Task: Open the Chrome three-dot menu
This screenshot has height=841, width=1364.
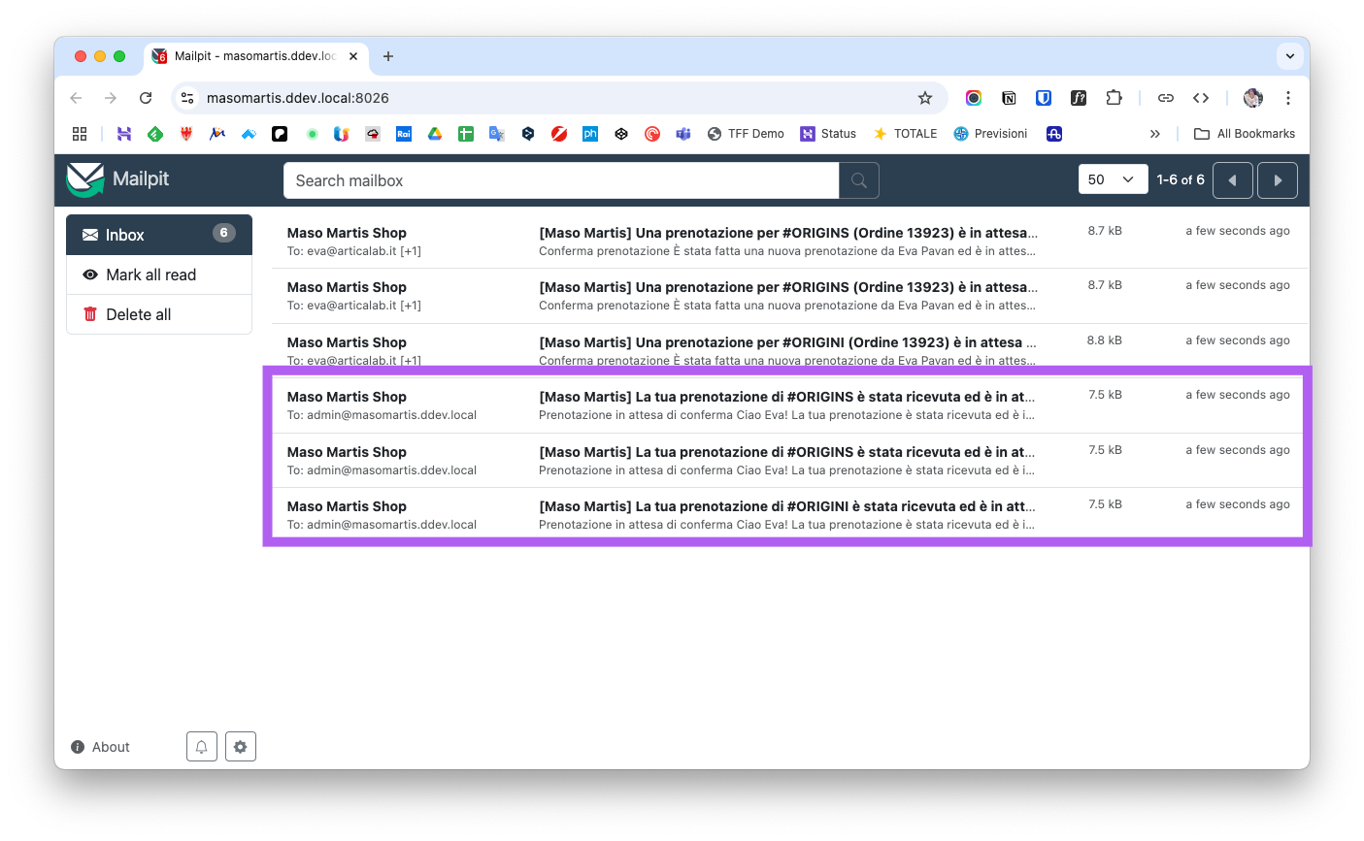Action: click(1288, 98)
